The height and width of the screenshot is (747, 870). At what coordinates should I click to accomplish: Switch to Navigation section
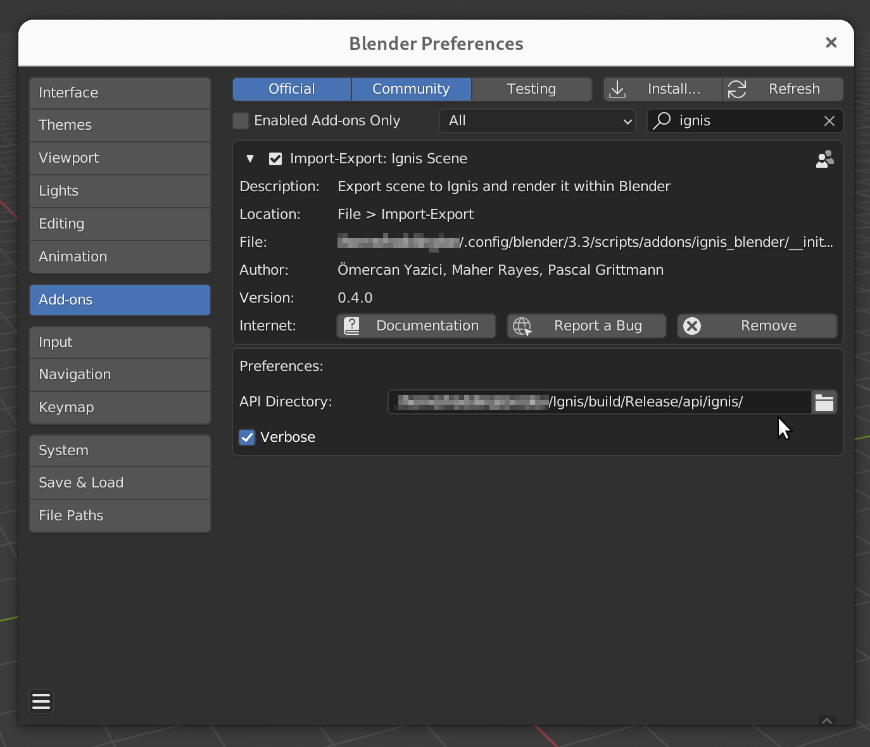120,375
